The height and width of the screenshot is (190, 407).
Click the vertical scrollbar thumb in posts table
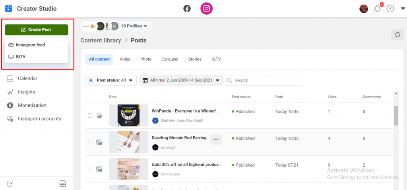pos(396,116)
